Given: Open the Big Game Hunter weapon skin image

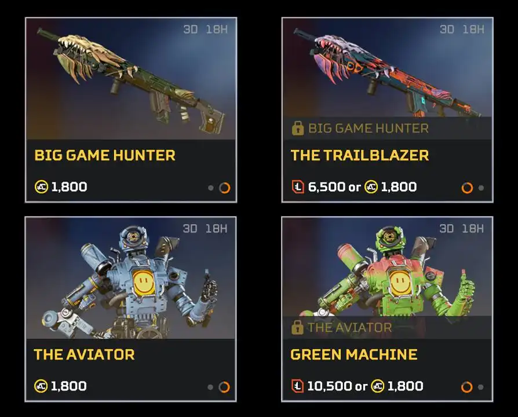Looking at the screenshot, I should click(131, 79).
